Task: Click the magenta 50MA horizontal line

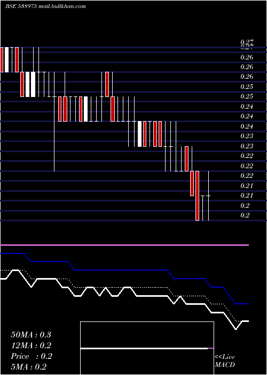Action: point(124,245)
